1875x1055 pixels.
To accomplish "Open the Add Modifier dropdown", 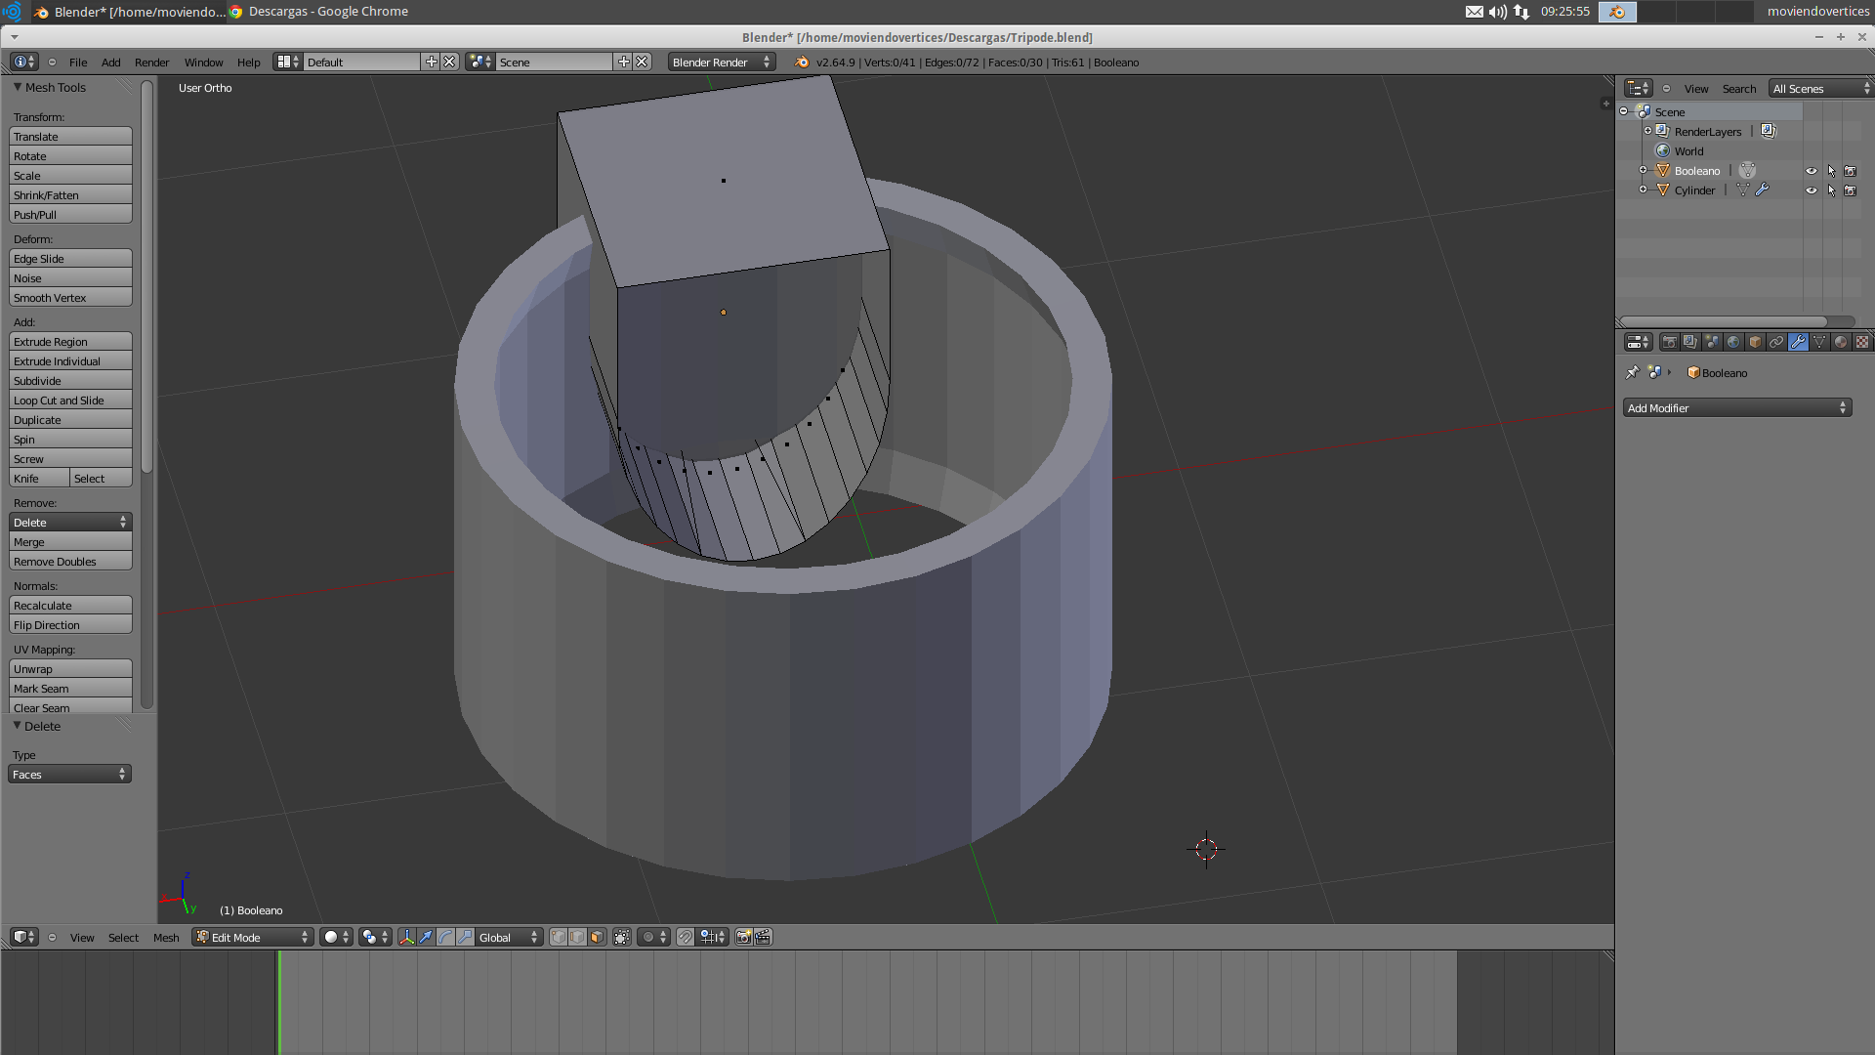I will coord(1736,408).
